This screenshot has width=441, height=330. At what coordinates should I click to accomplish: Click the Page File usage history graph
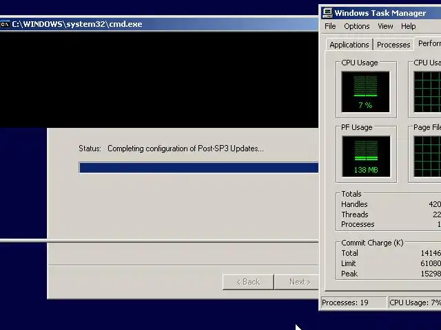[x=427, y=157]
